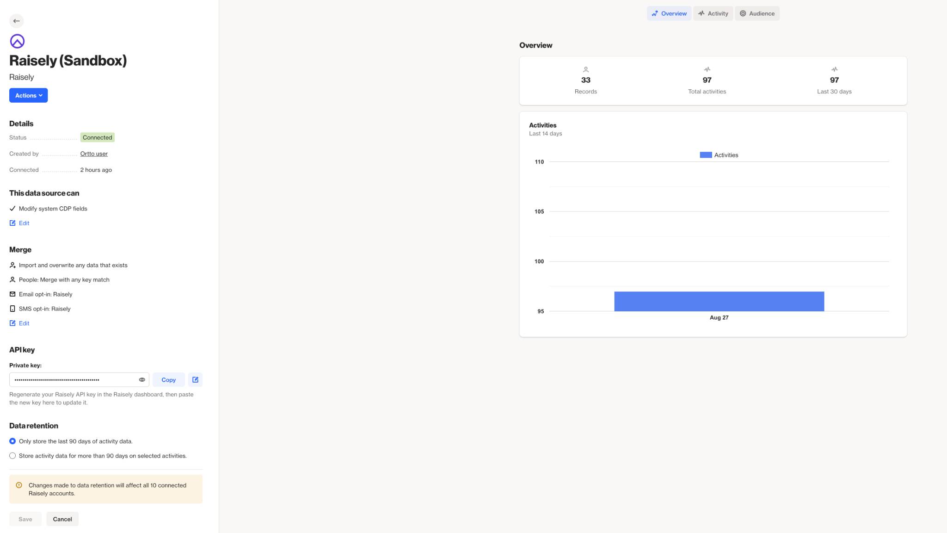947x533 pixels.
Task: Click the 97 Last 30 days value
Action: click(834, 80)
